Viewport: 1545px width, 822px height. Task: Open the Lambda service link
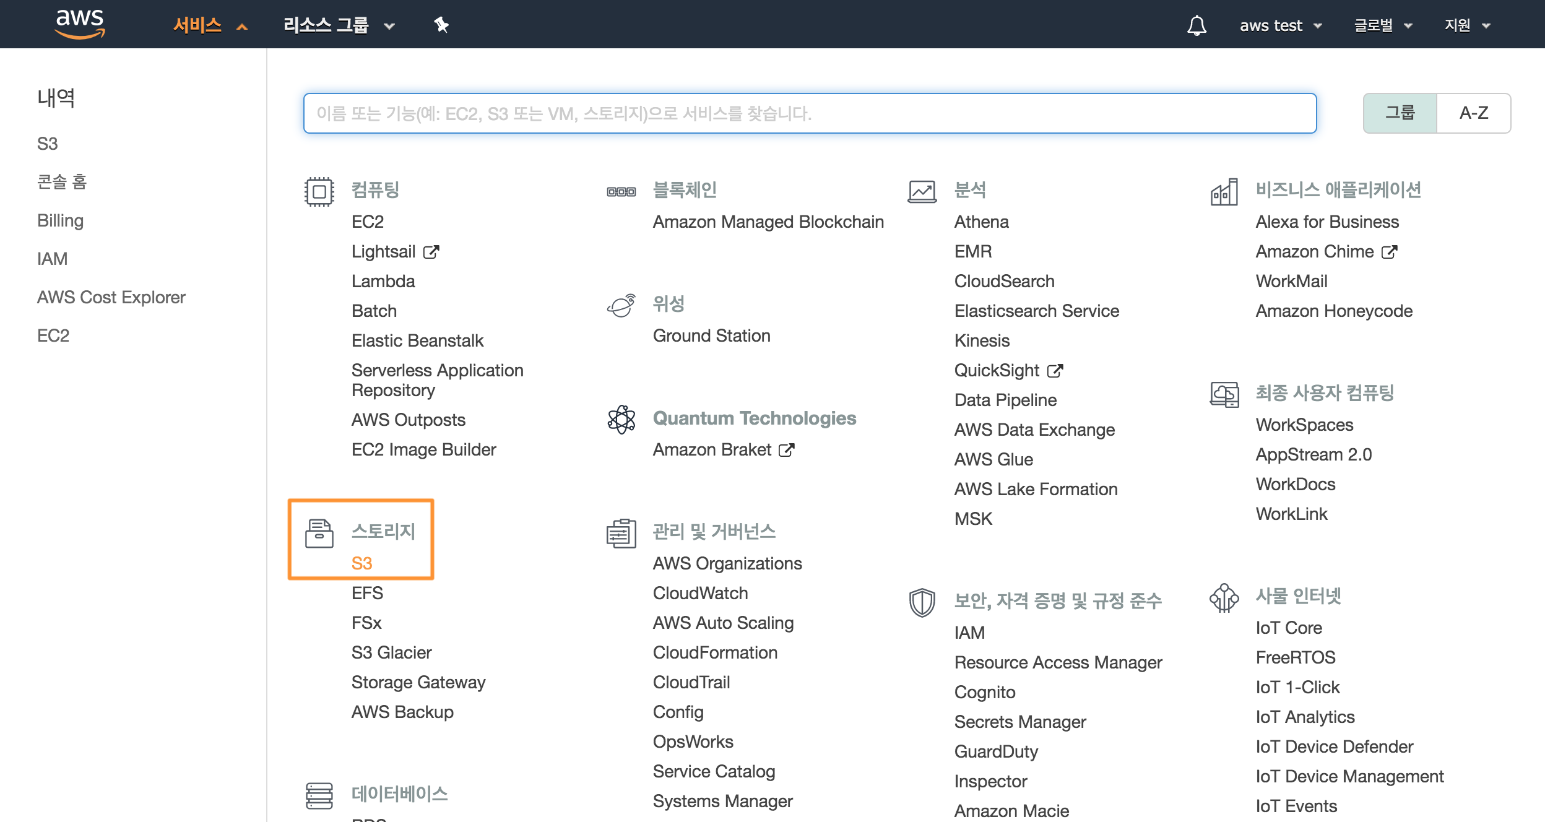pyautogui.click(x=383, y=281)
